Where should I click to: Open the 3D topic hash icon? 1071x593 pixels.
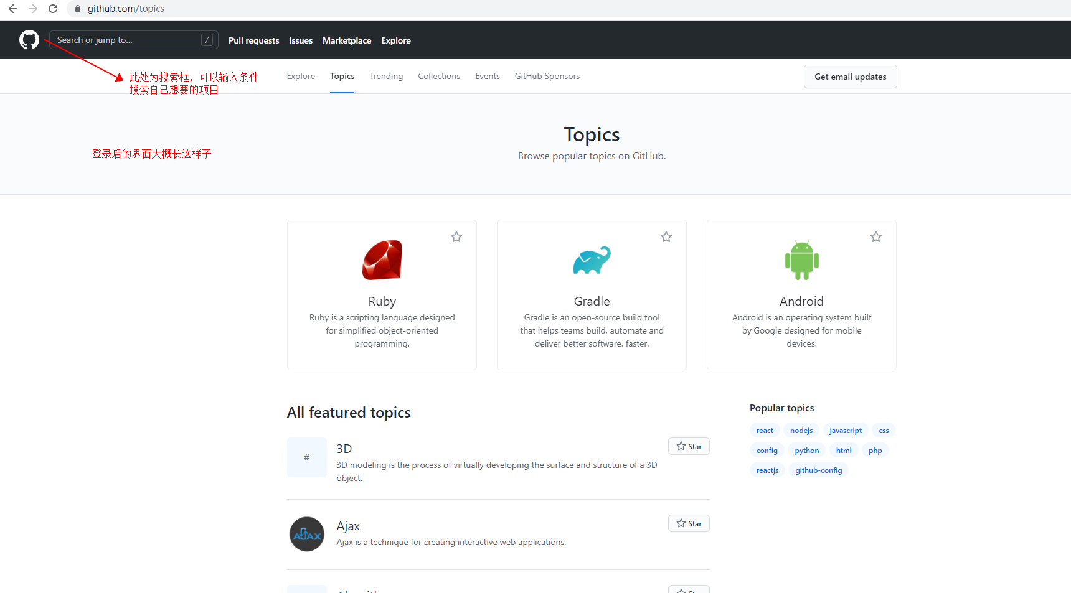(307, 457)
